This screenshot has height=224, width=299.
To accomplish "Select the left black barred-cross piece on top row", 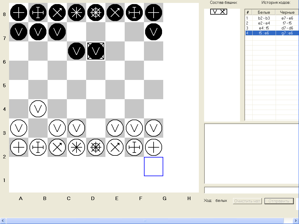I will (x=38, y=13).
